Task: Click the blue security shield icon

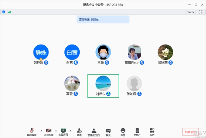Action: click(x=4, y=12)
